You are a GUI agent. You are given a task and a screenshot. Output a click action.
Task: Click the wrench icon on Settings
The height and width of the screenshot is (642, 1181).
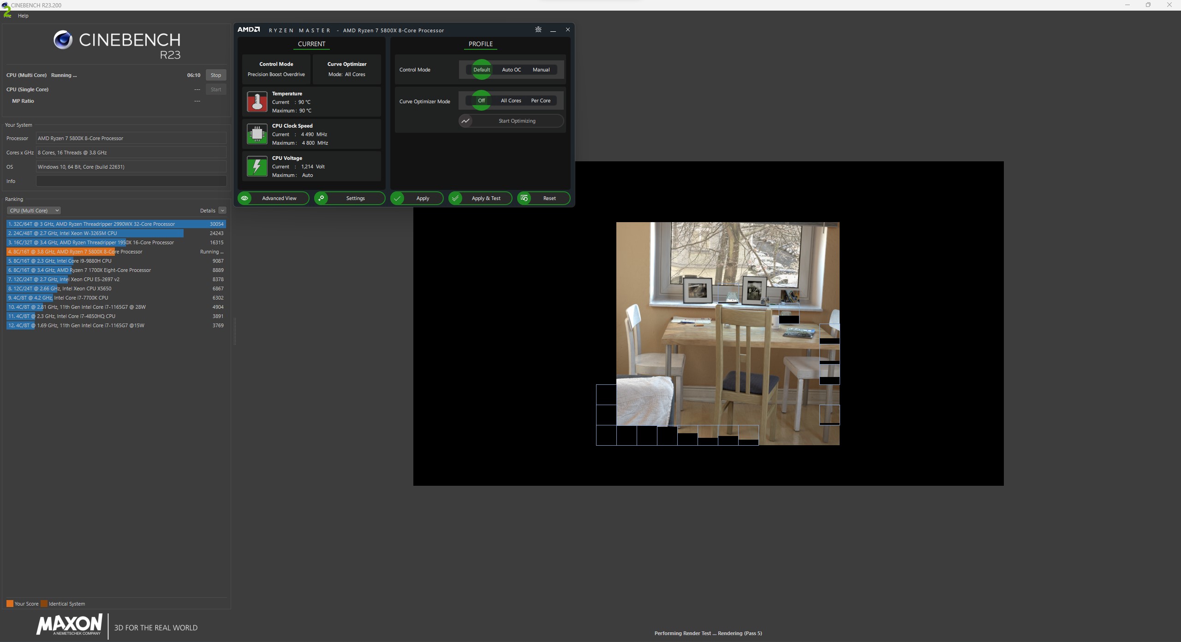click(322, 198)
